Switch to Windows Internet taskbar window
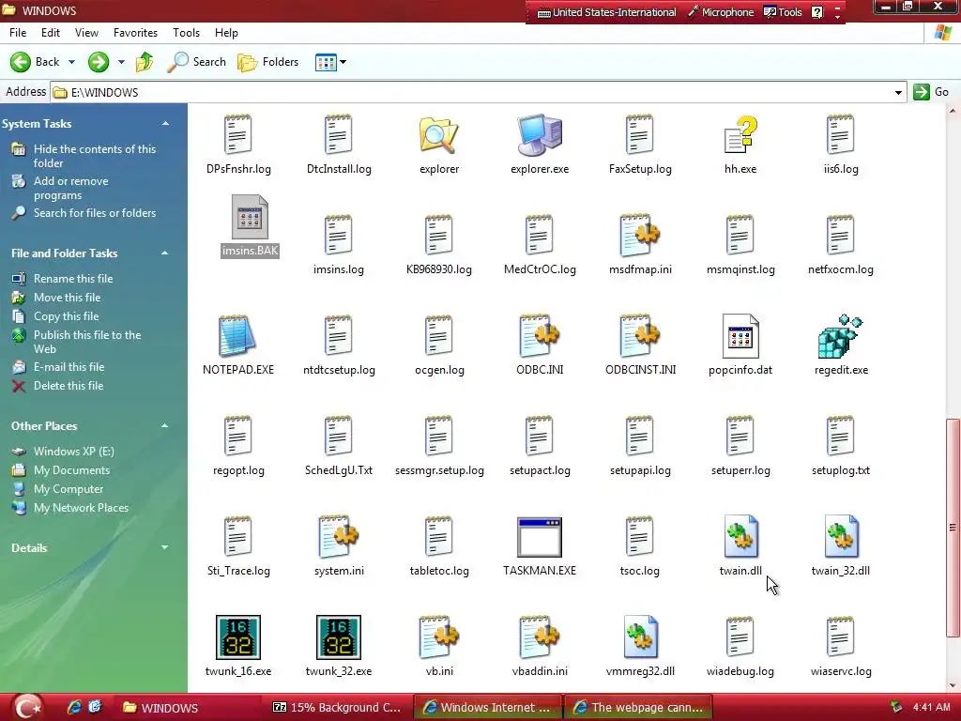Image resolution: width=961 pixels, height=721 pixels. 488,708
